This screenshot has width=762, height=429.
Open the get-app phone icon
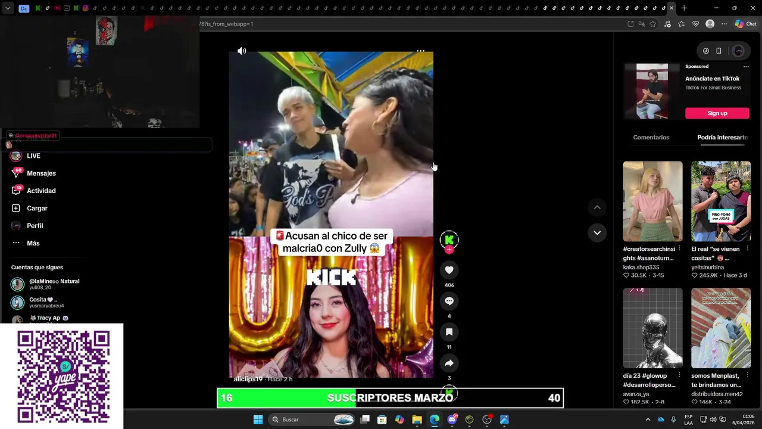click(x=719, y=51)
